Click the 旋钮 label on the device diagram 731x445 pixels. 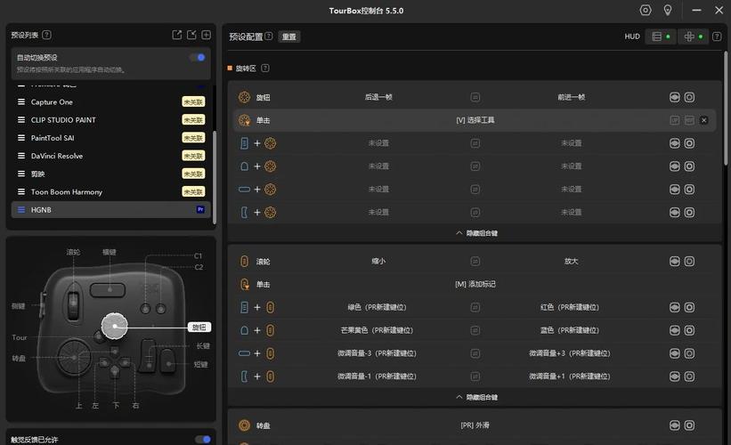pos(199,328)
